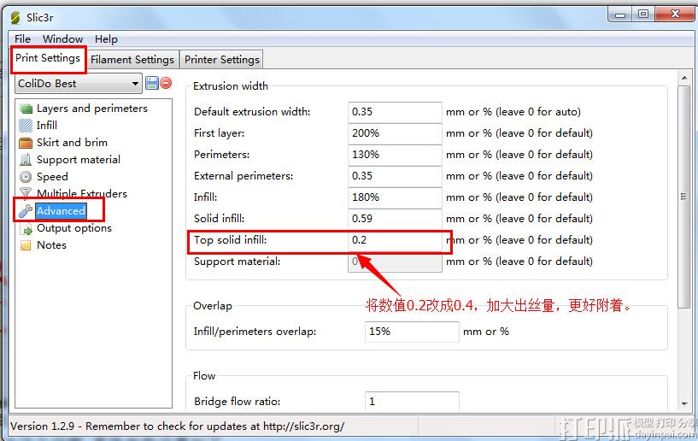Open the ColiDo Best preset dropdown
The image size is (698, 441).
pos(79,83)
